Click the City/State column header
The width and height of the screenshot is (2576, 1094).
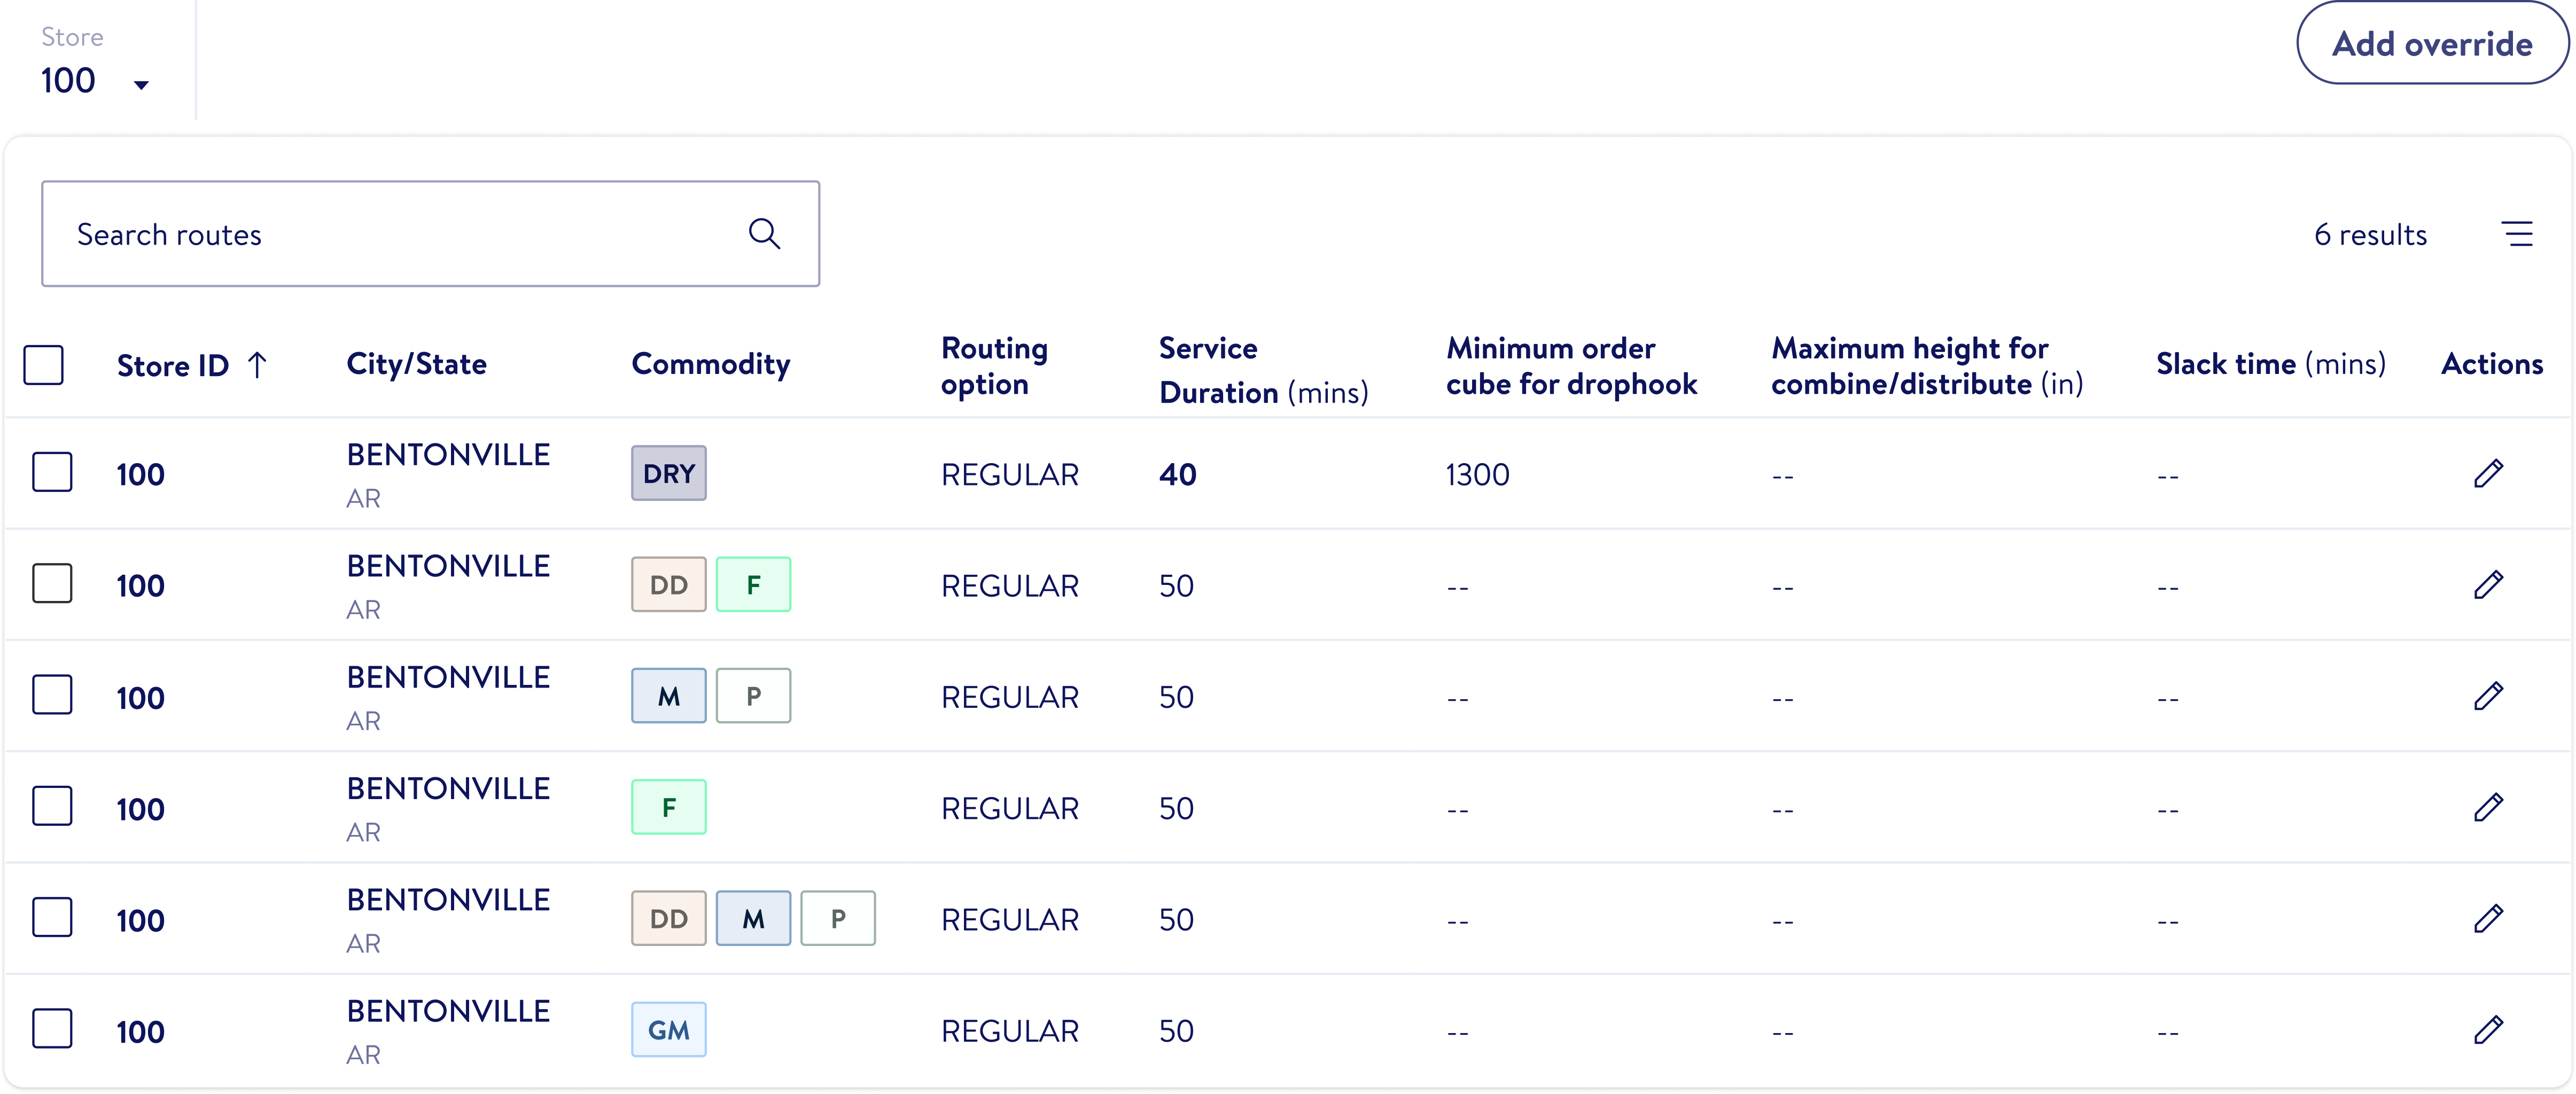[x=416, y=364]
